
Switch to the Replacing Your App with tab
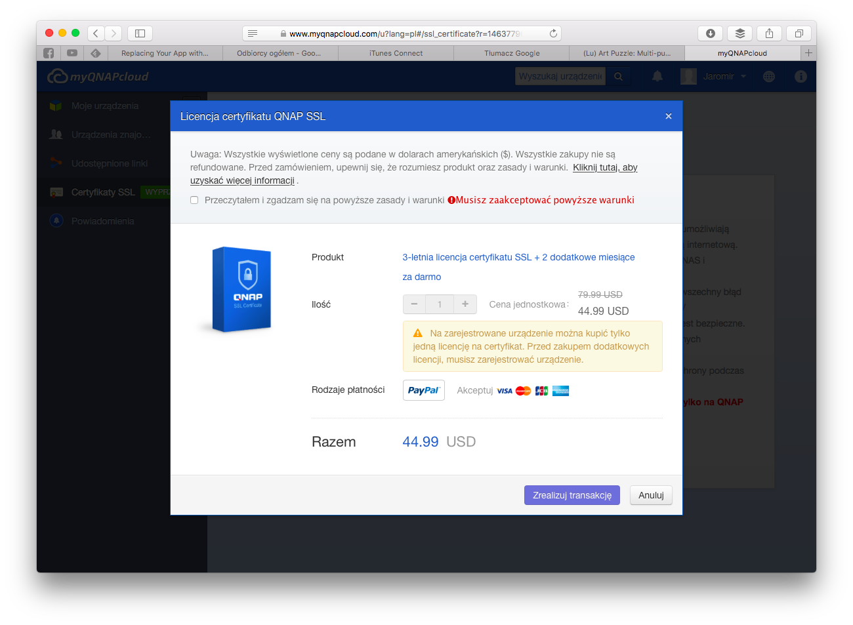(x=165, y=53)
